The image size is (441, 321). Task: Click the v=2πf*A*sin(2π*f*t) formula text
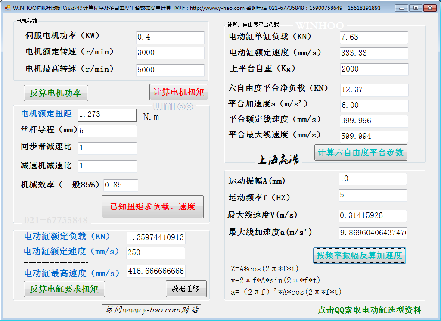(x=275, y=280)
